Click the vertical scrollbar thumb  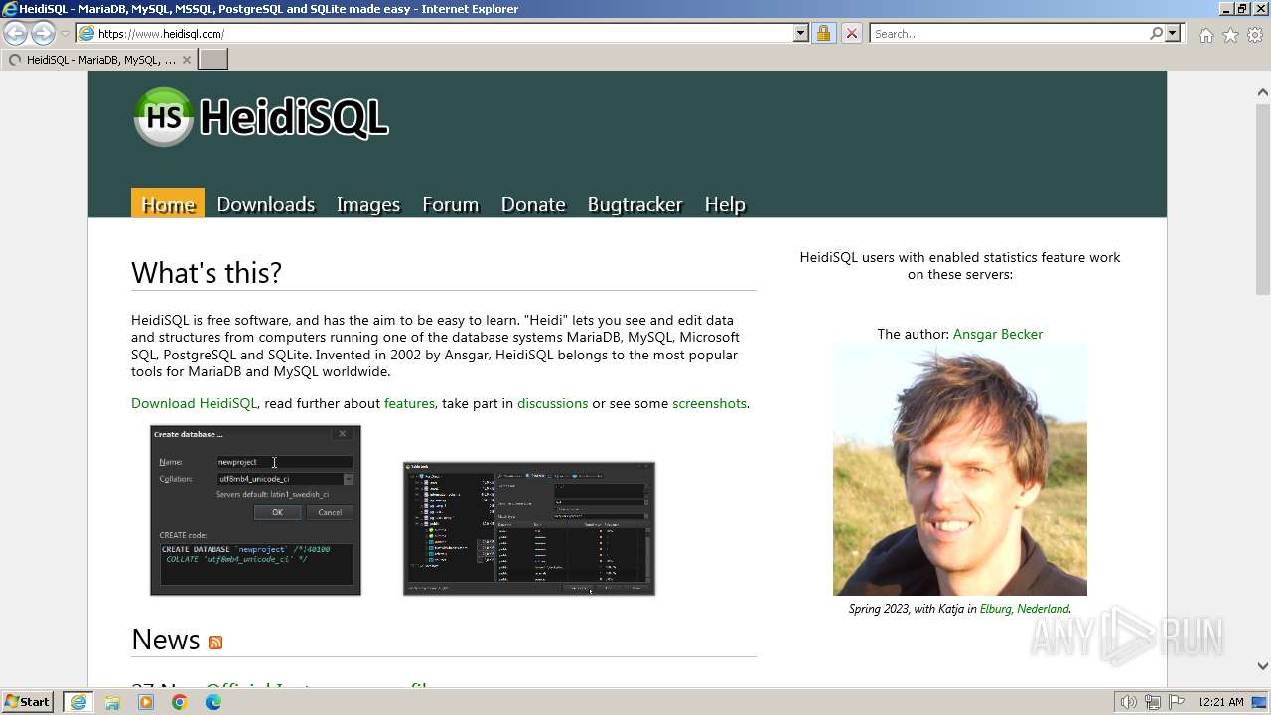point(1263,199)
